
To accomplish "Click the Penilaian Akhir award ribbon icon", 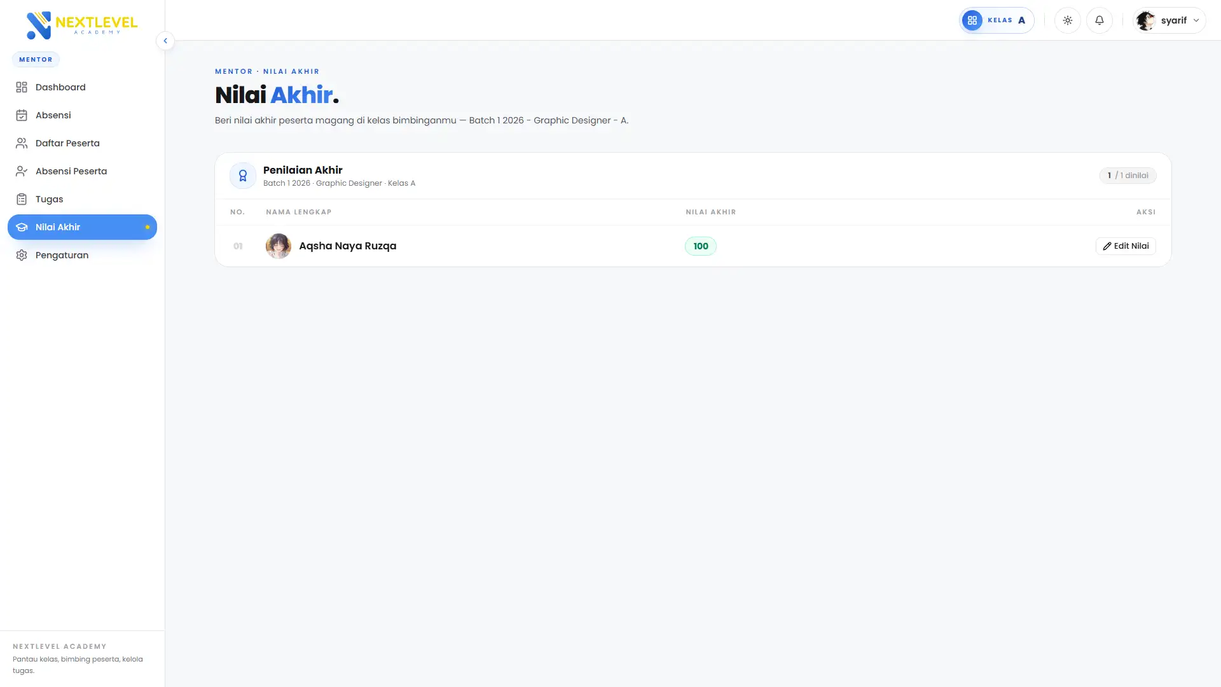I will pos(243,176).
